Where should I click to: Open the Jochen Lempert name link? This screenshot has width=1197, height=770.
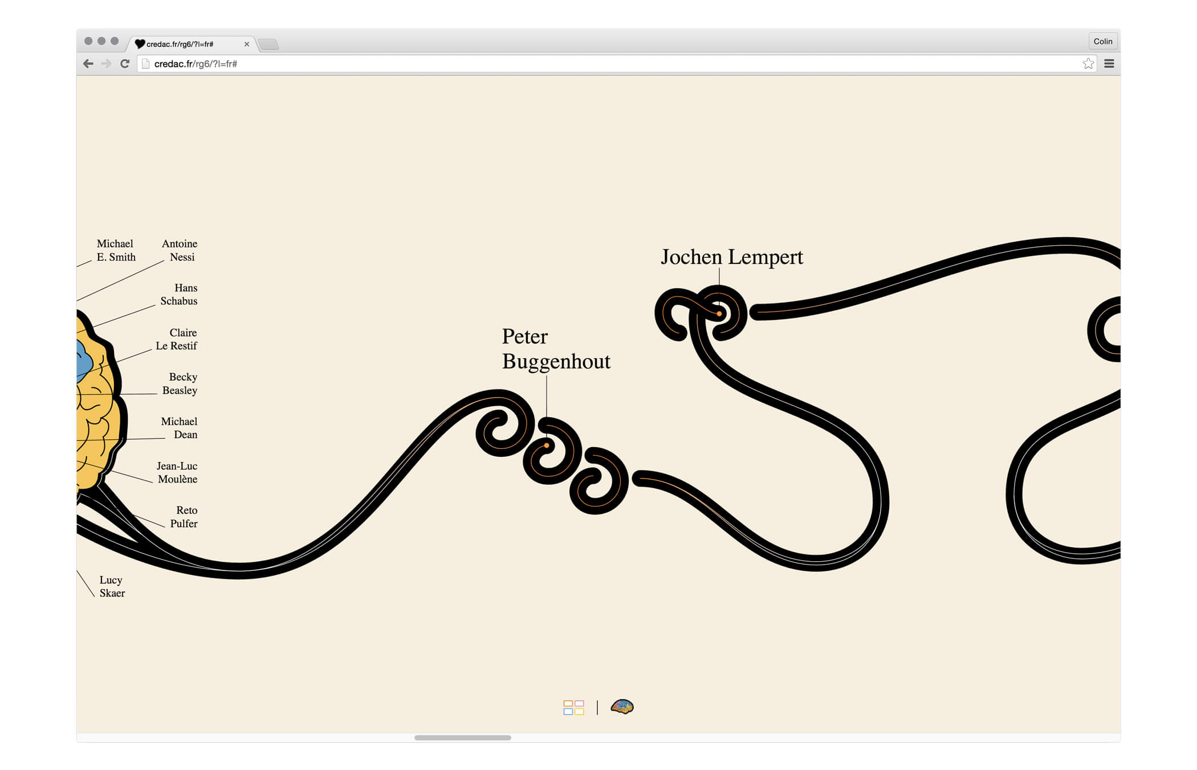tap(731, 257)
